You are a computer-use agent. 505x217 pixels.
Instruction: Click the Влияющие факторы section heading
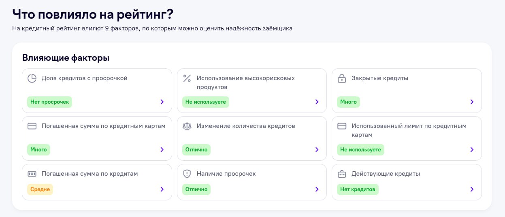click(66, 58)
